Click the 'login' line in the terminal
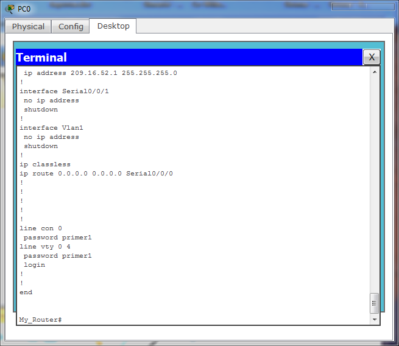This screenshot has width=399, height=346. coord(34,265)
